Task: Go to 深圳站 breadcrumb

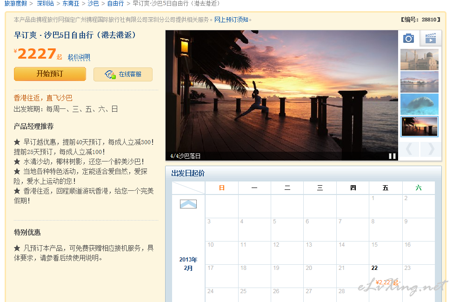Action: [46, 3]
